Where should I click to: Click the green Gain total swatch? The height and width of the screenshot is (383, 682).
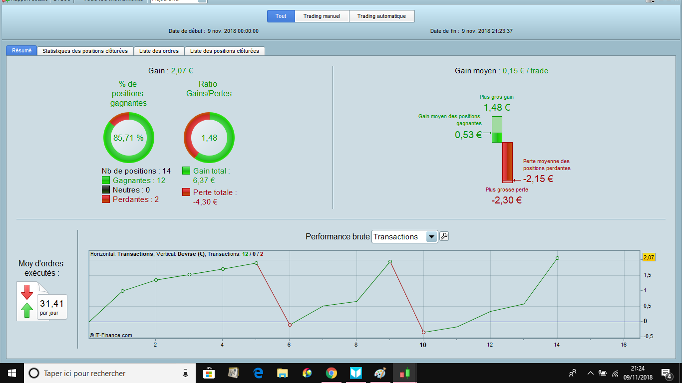tap(186, 171)
